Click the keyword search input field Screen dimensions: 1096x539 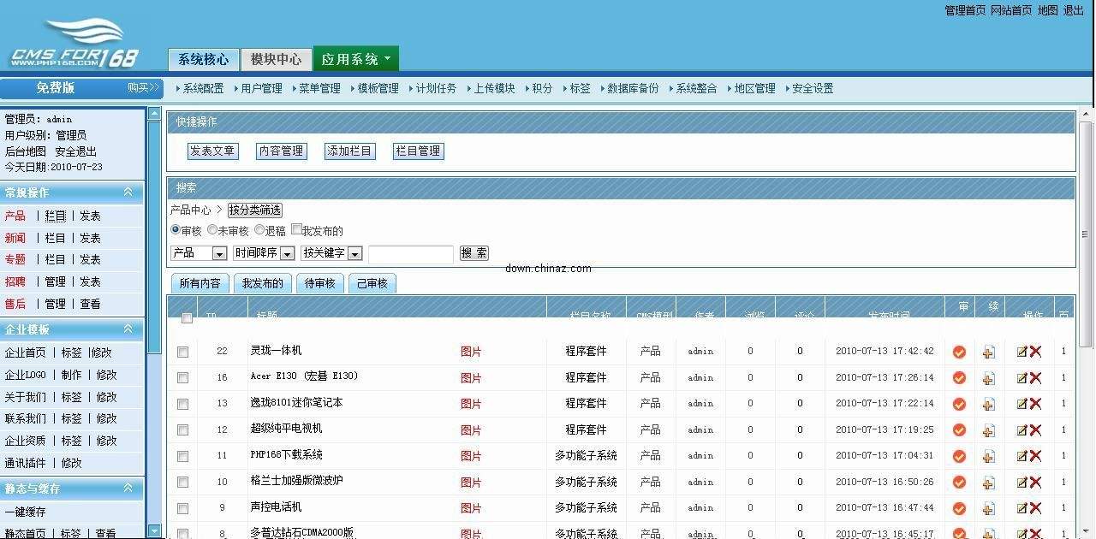tap(410, 254)
